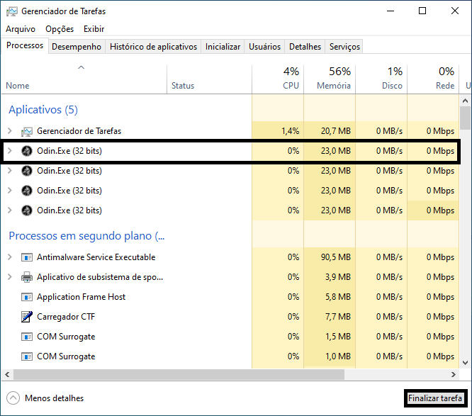Sort by the CPU column header
The image size is (472, 416).
278,79
